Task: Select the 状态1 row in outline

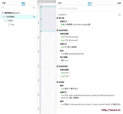Action: coord(19,21)
